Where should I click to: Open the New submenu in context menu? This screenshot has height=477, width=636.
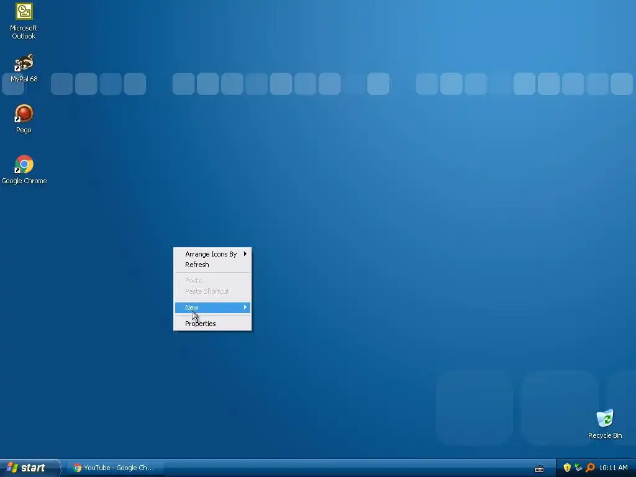[x=212, y=307]
